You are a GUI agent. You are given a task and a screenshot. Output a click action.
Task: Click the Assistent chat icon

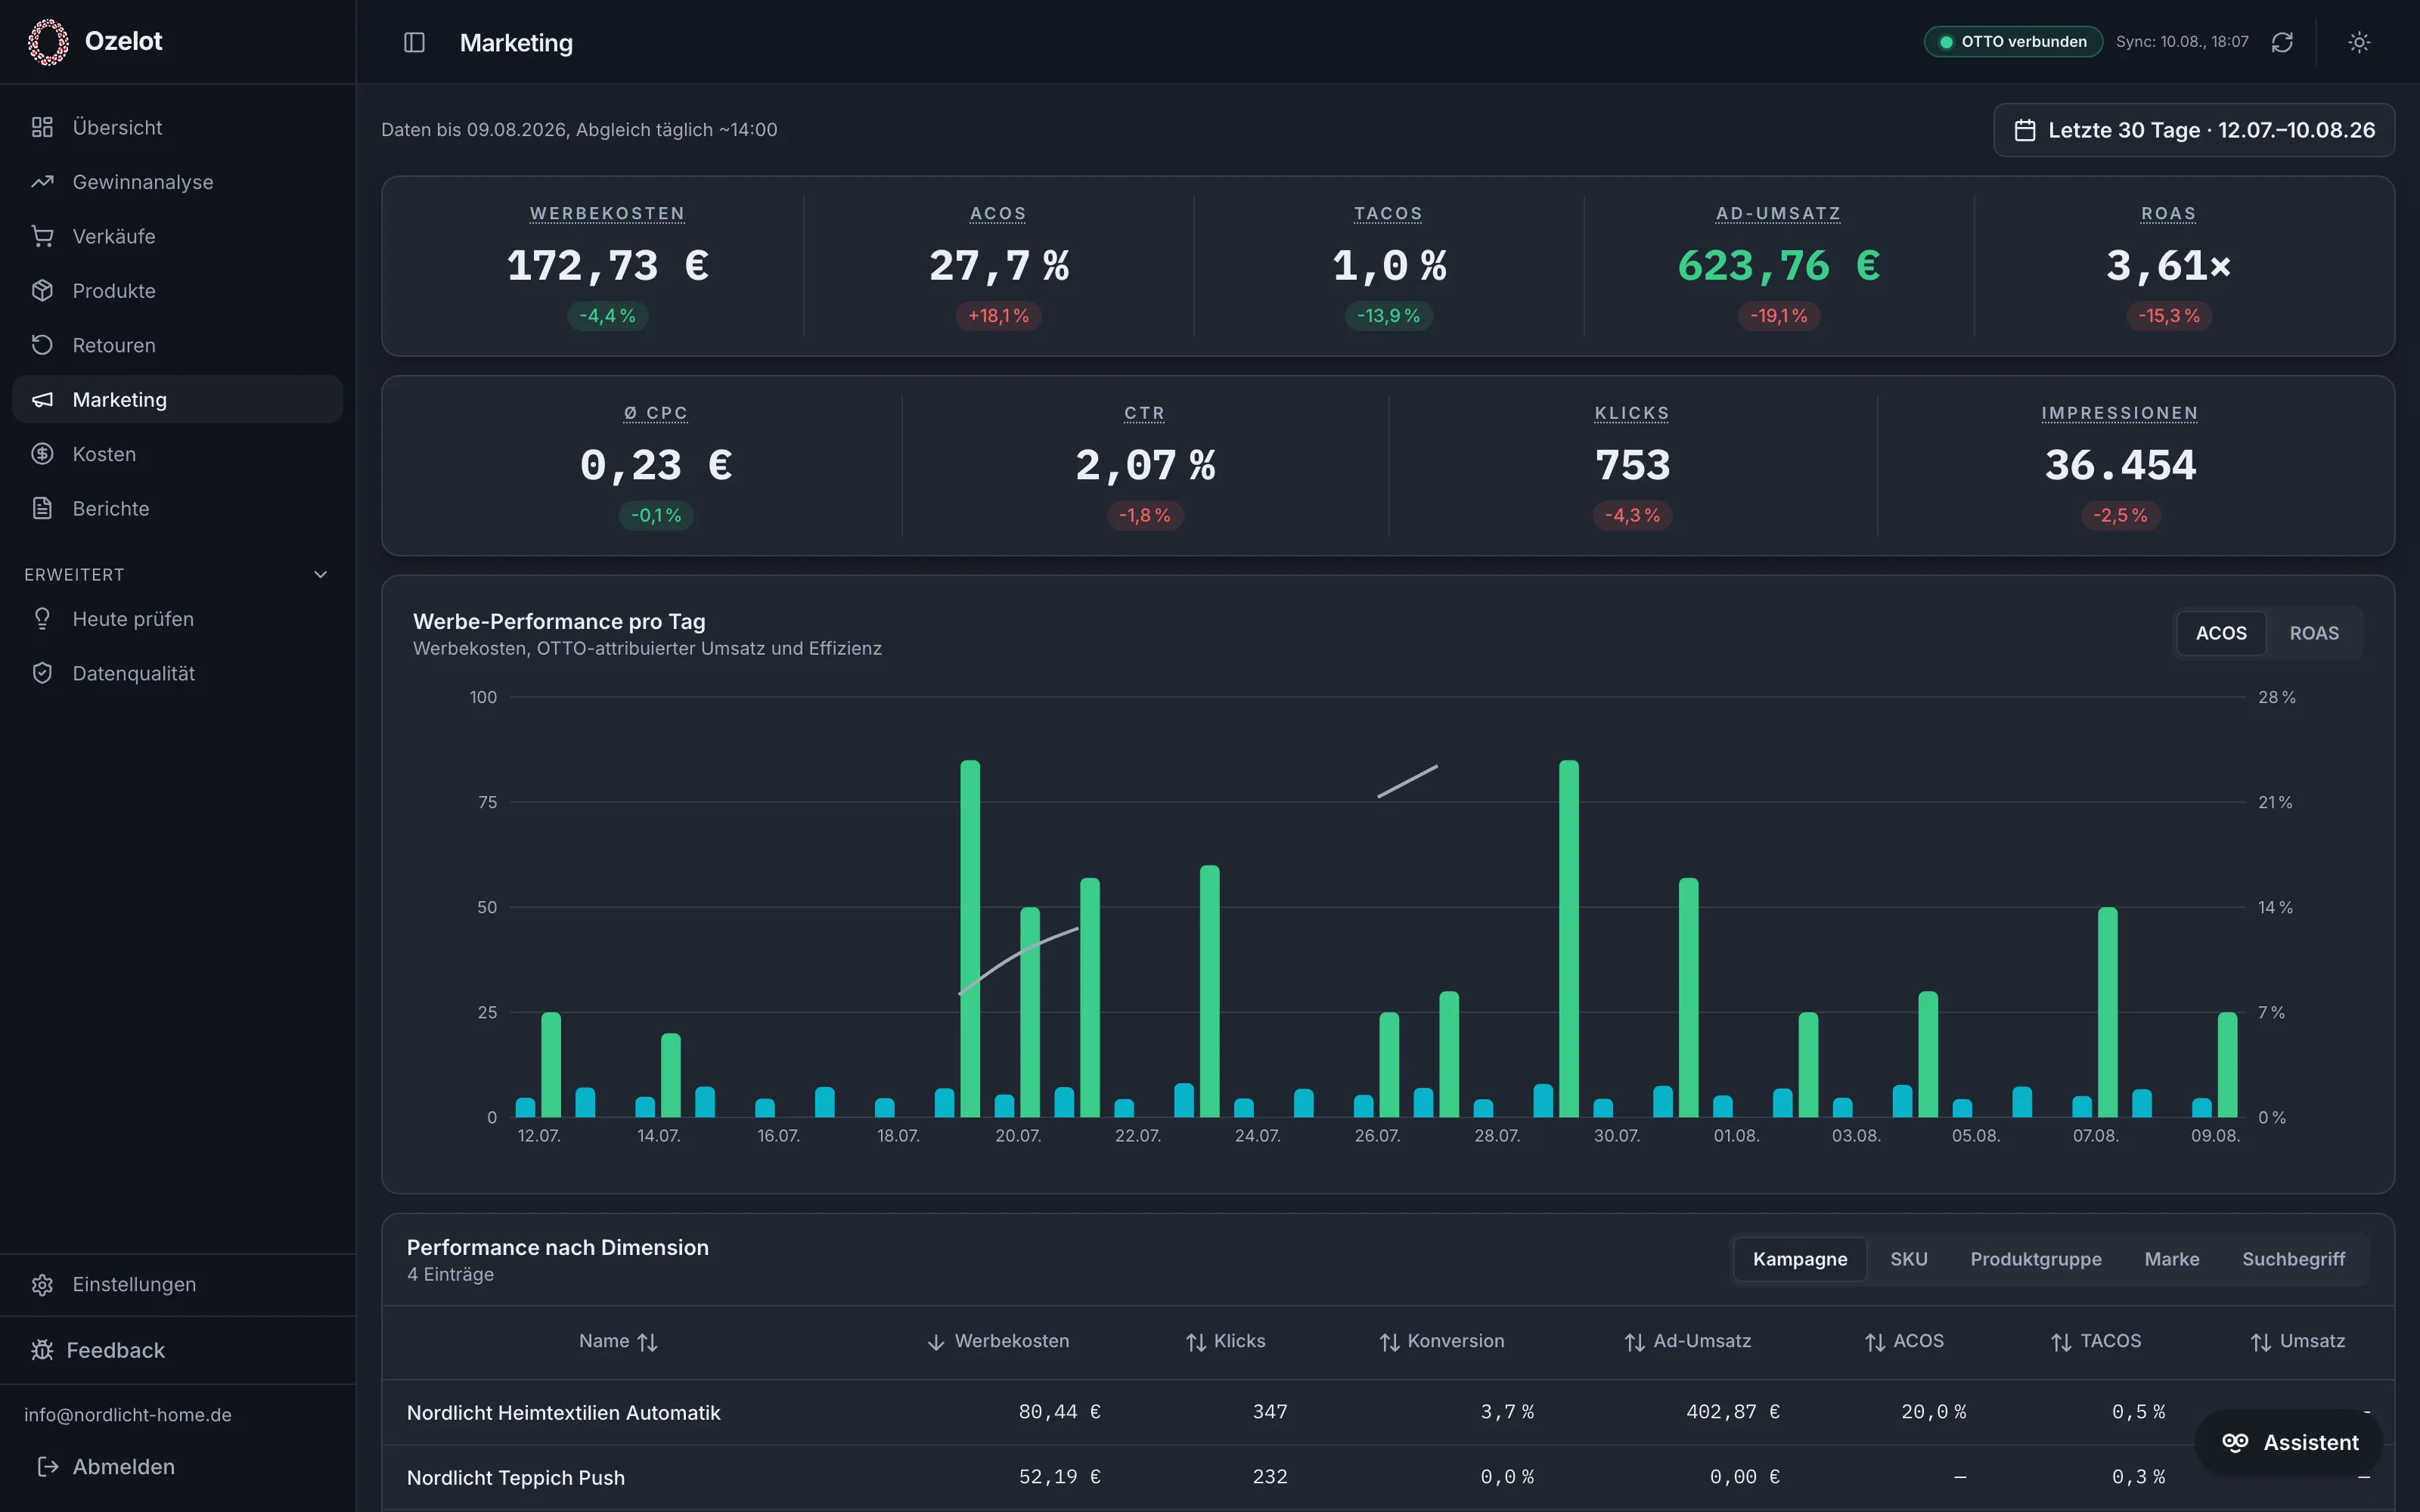point(2235,1442)
